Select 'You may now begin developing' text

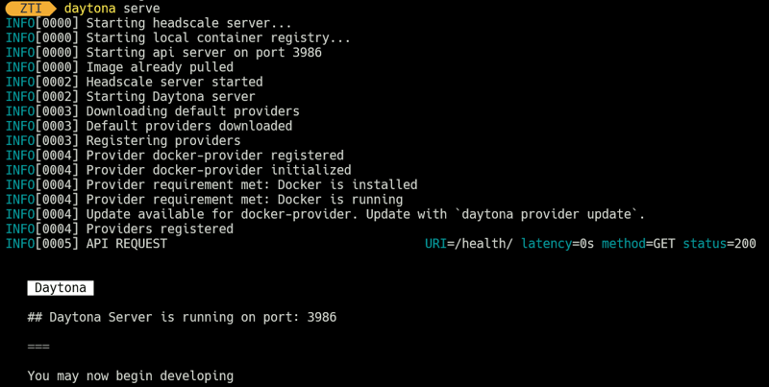(x=131, y=375)
